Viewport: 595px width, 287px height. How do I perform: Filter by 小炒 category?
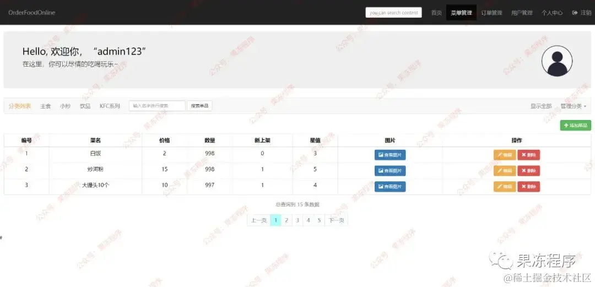[65, 106]
